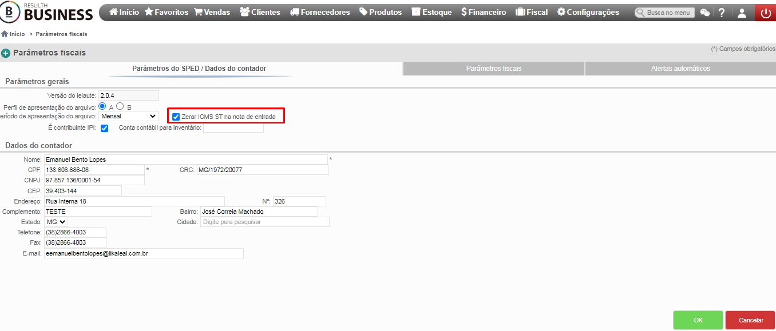
Task: Click the CPF input field
Action: pyautogui.click(x=94, y=170)
